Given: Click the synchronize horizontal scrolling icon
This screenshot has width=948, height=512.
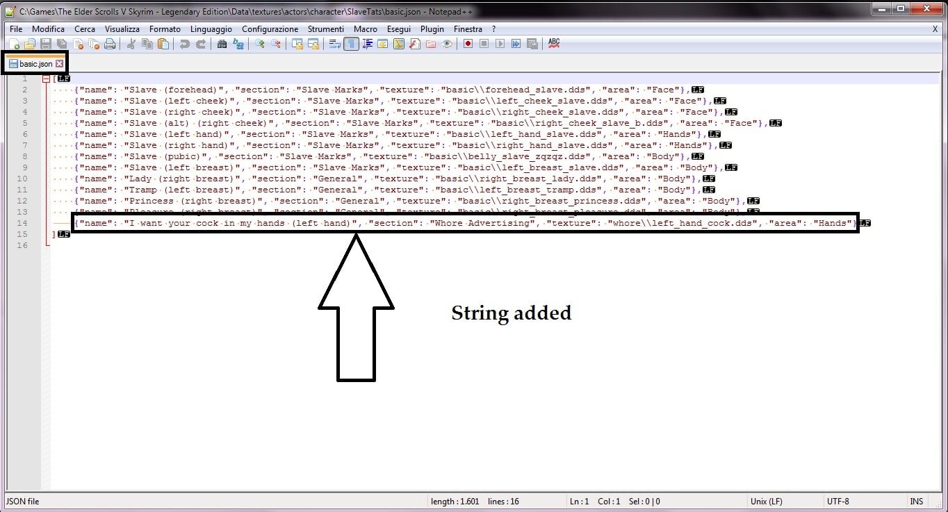Looking at the screenshot, I should [313, 44].
